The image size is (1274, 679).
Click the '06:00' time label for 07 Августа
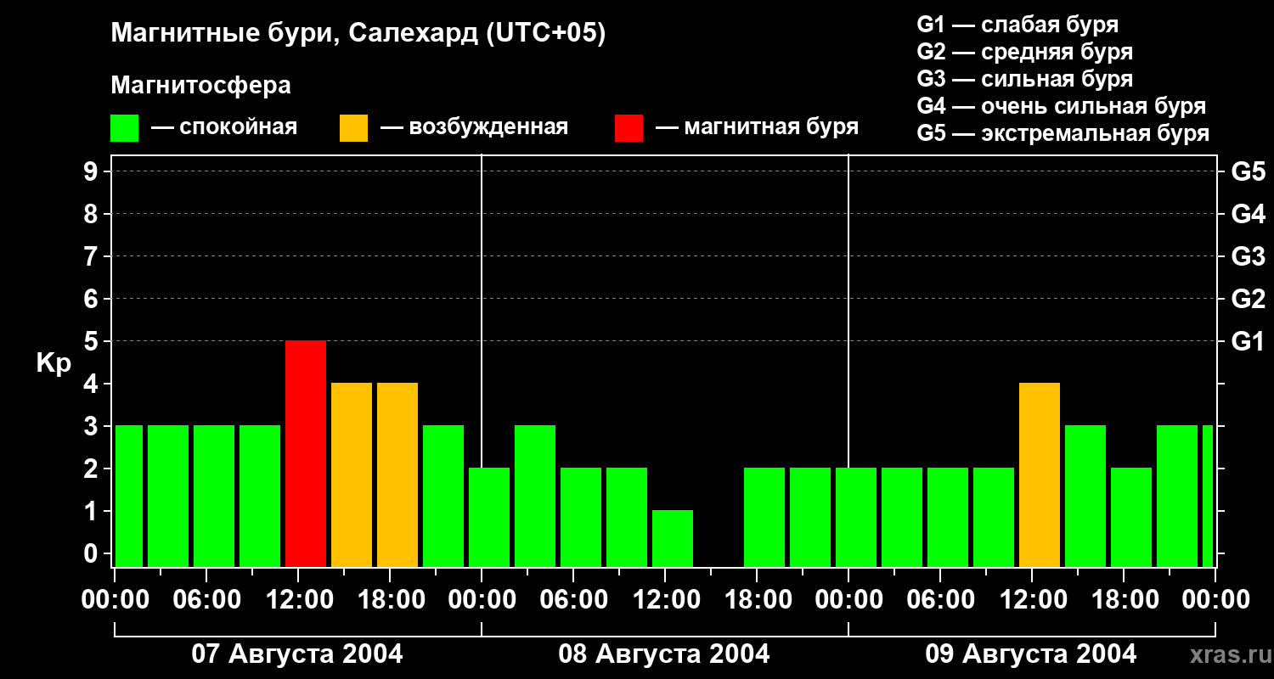click(x=207, y=600)
